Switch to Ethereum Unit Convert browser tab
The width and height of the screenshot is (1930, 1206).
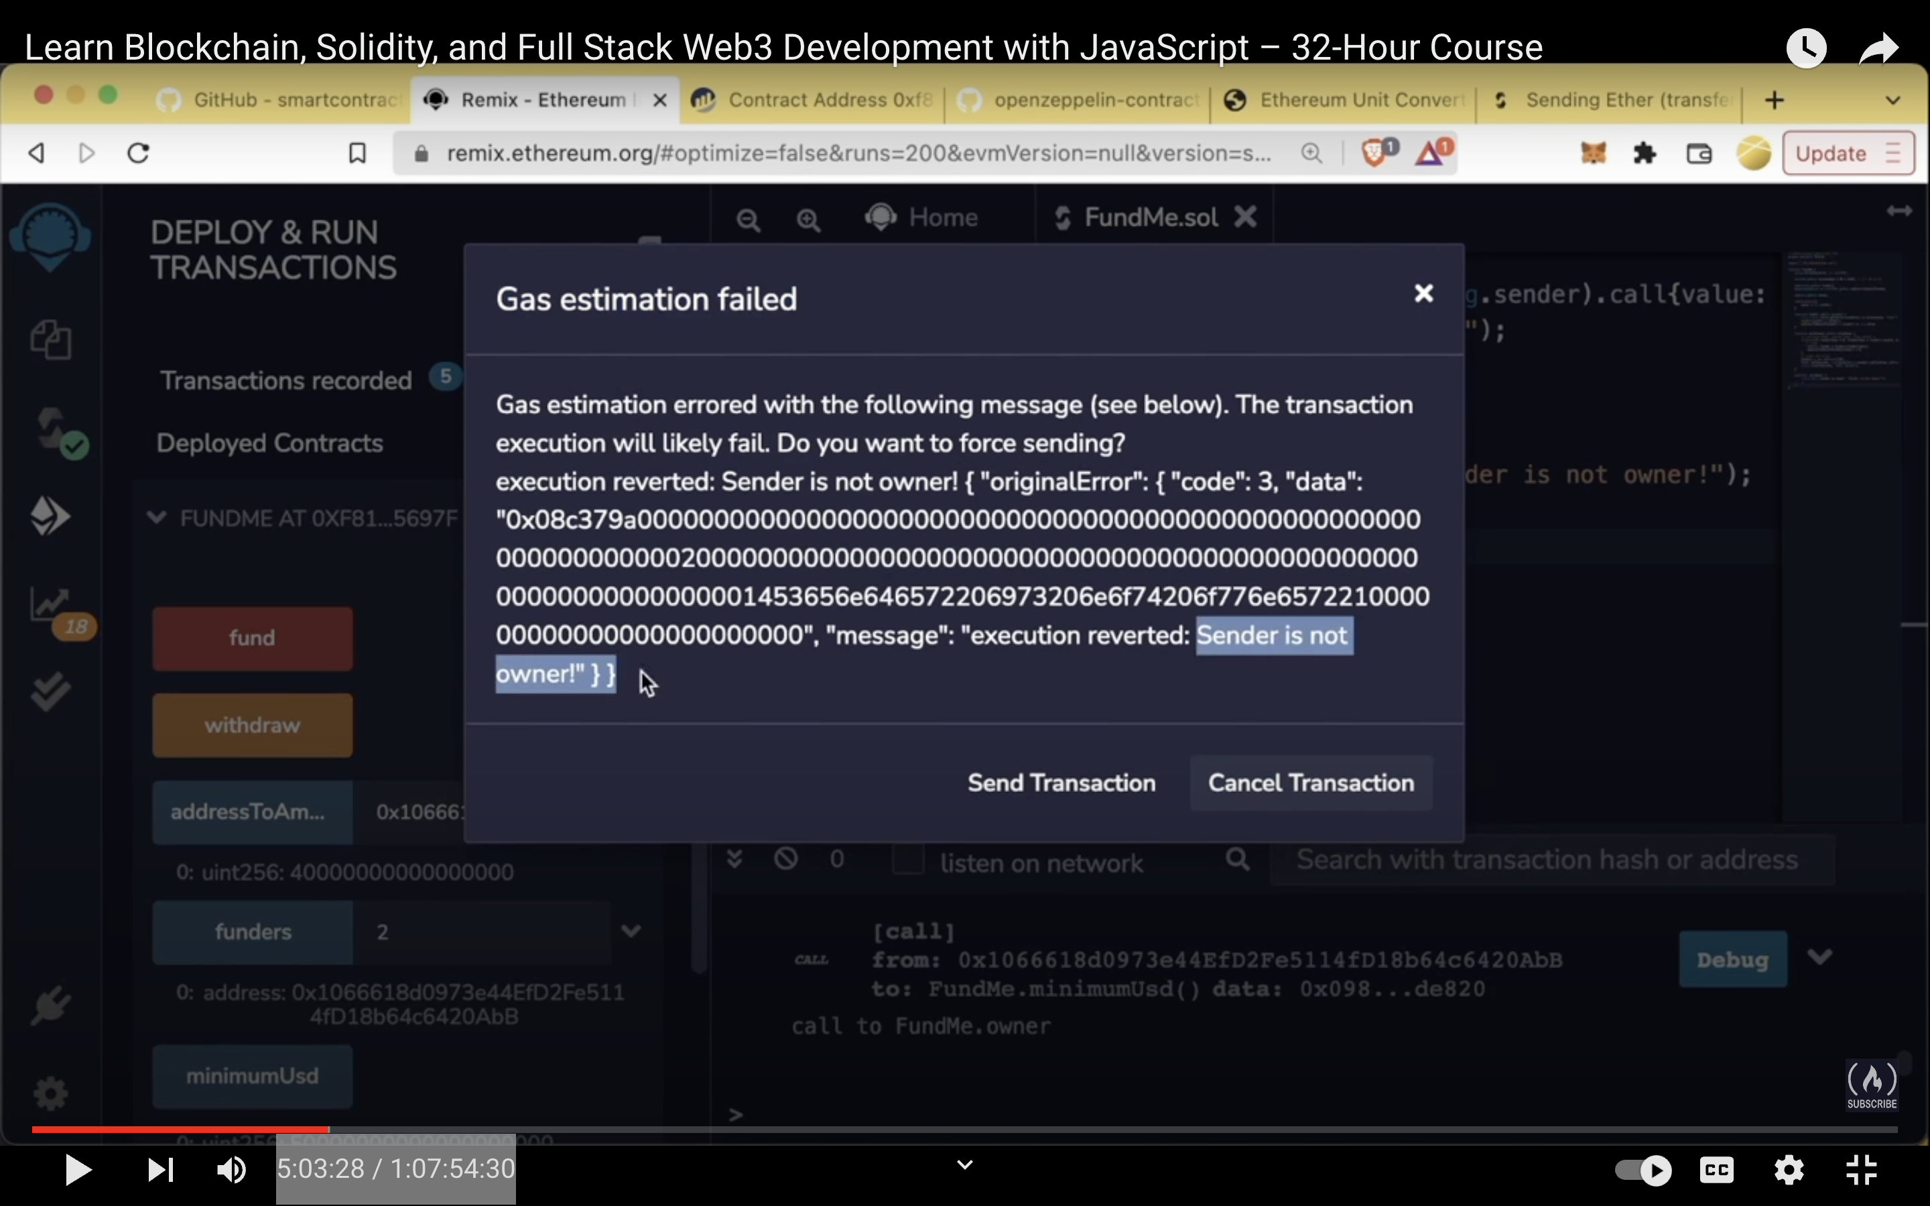tap(1343, 100)
